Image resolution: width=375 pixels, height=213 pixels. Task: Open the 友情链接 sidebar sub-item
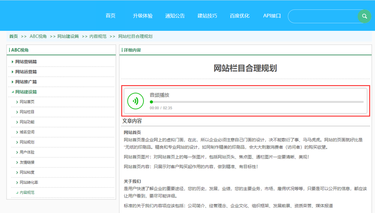coord(27,162)
